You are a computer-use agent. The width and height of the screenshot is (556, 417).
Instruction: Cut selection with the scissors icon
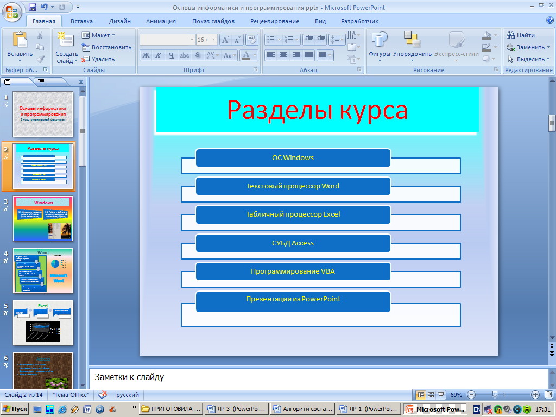pos(40,35)
